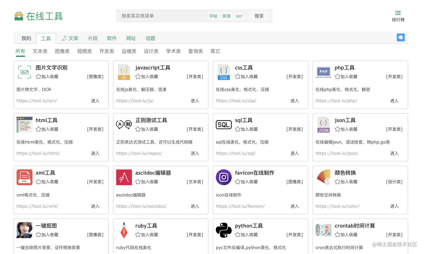Click the JSON file icon of json工具
424x254 pixels.
coord(323,125)
